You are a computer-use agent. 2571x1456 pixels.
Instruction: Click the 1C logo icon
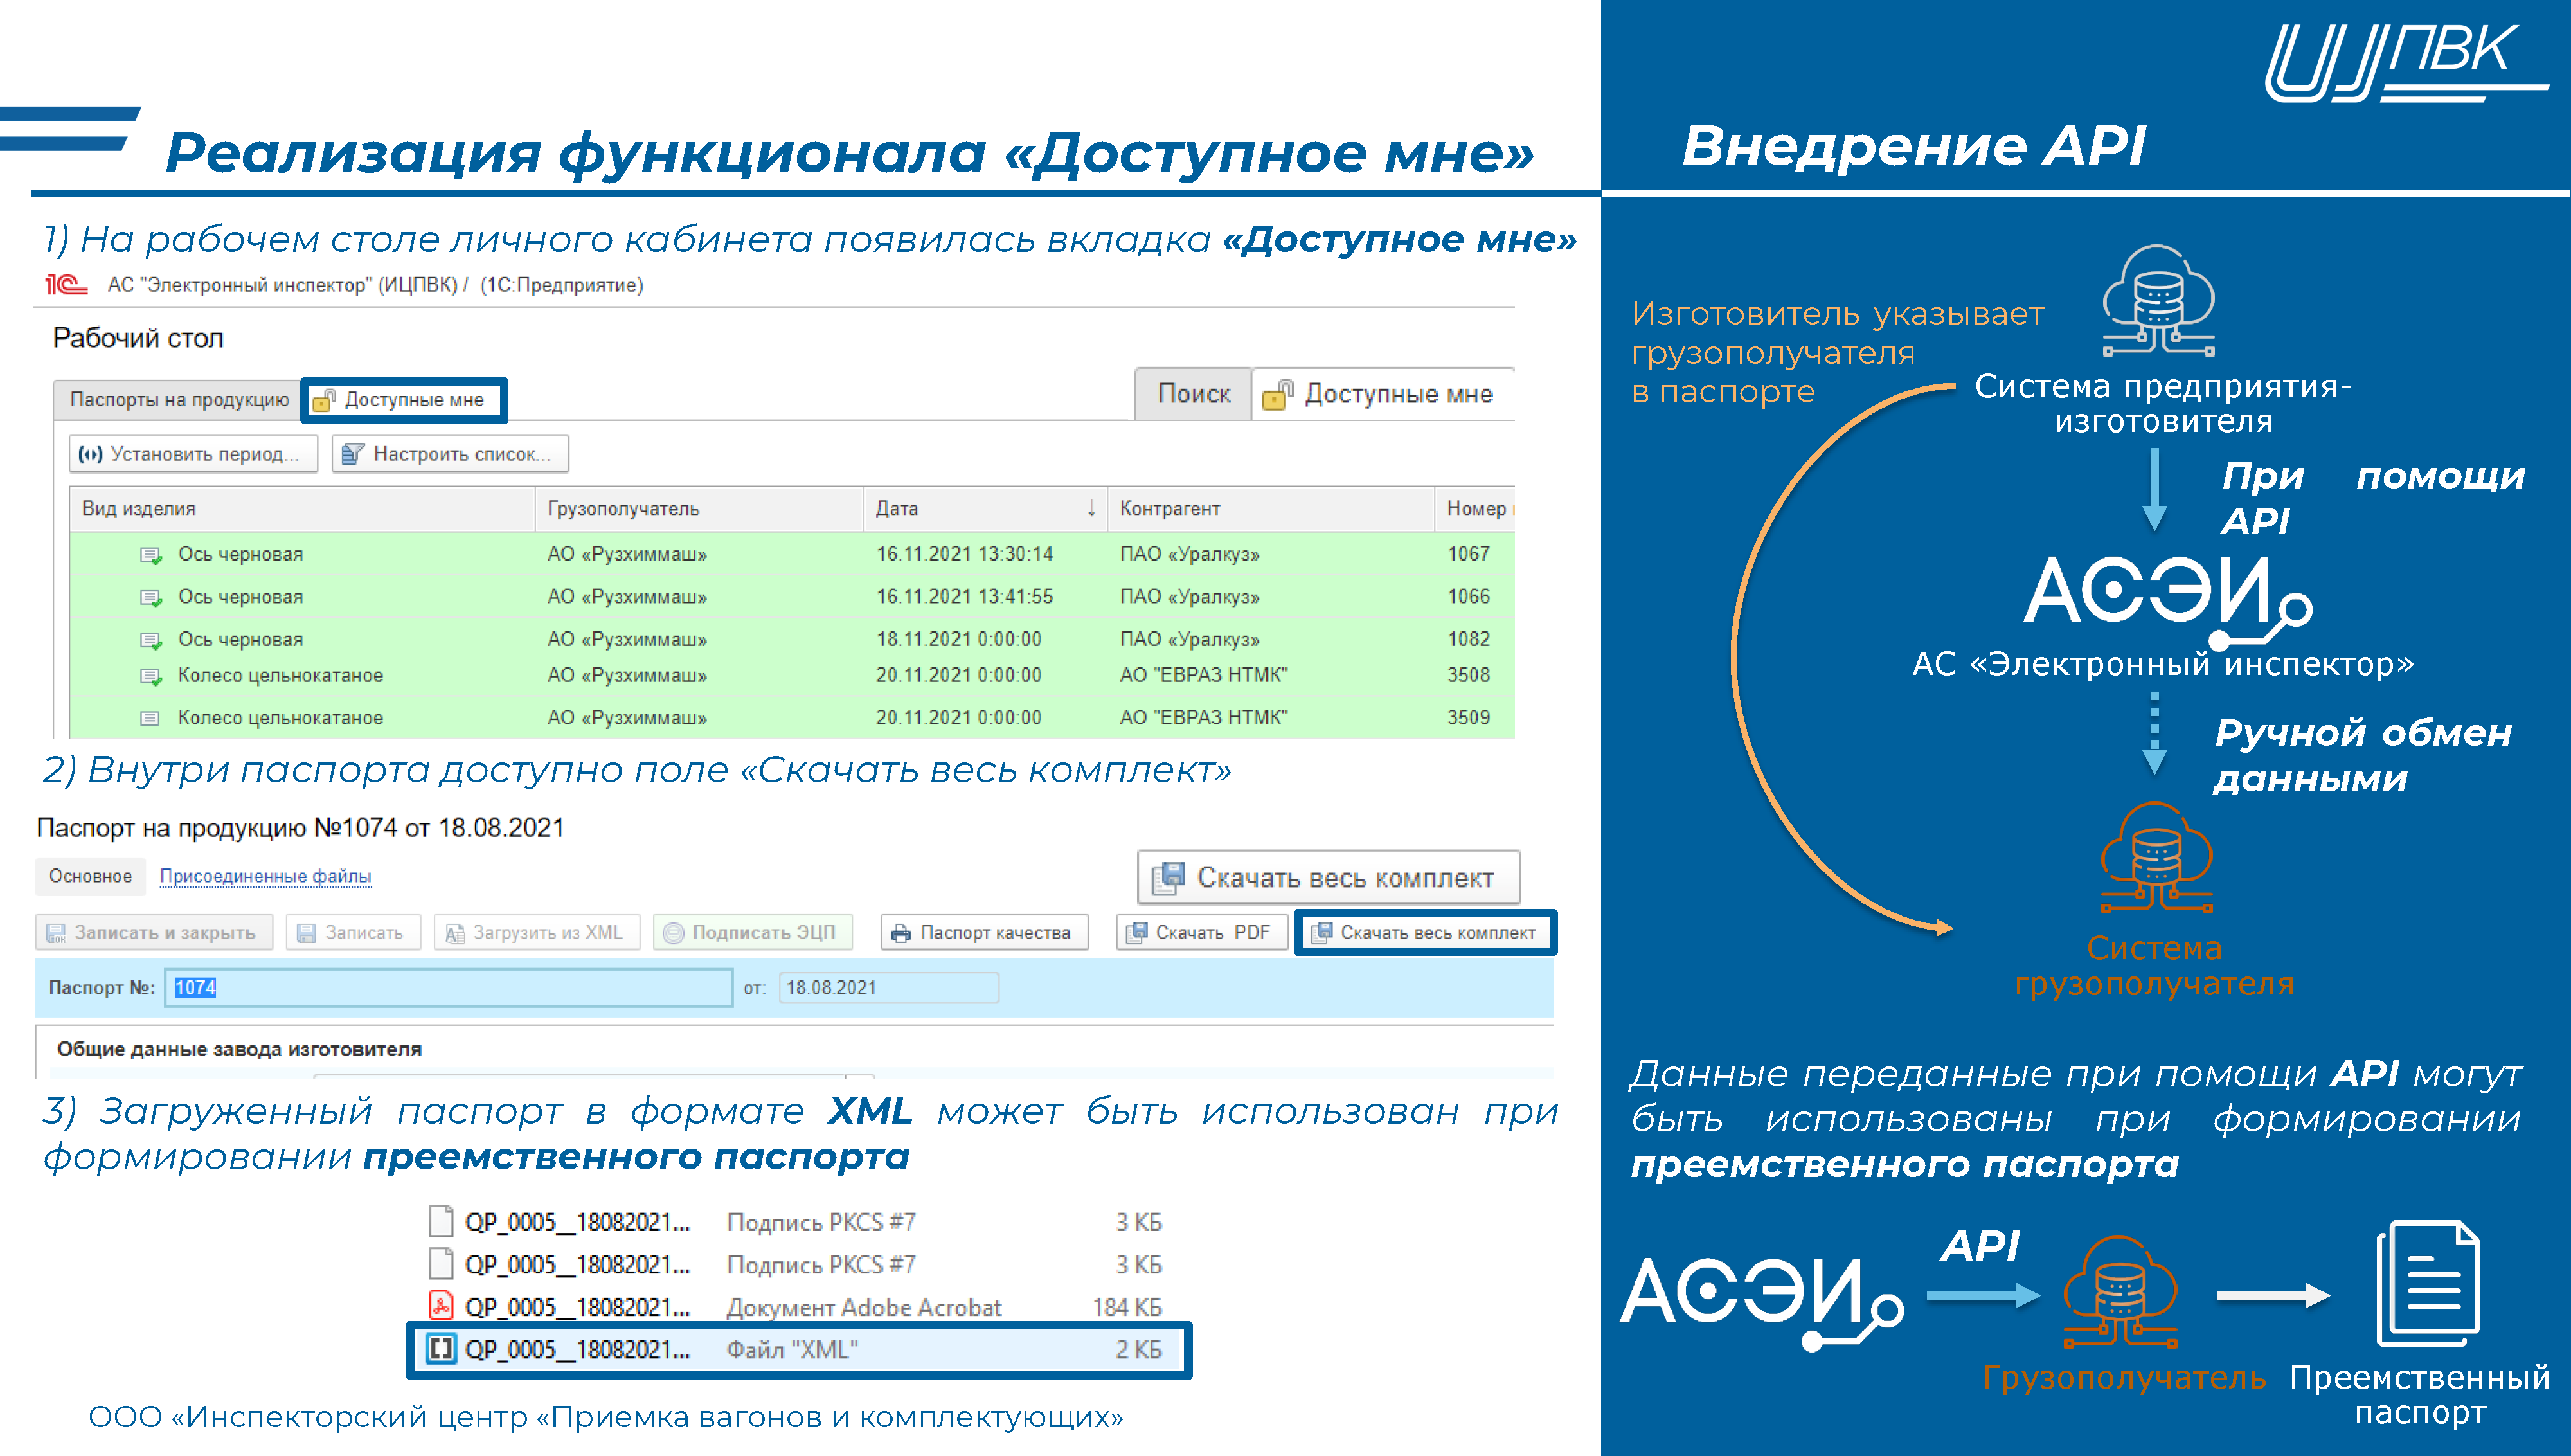pos(66,285)
